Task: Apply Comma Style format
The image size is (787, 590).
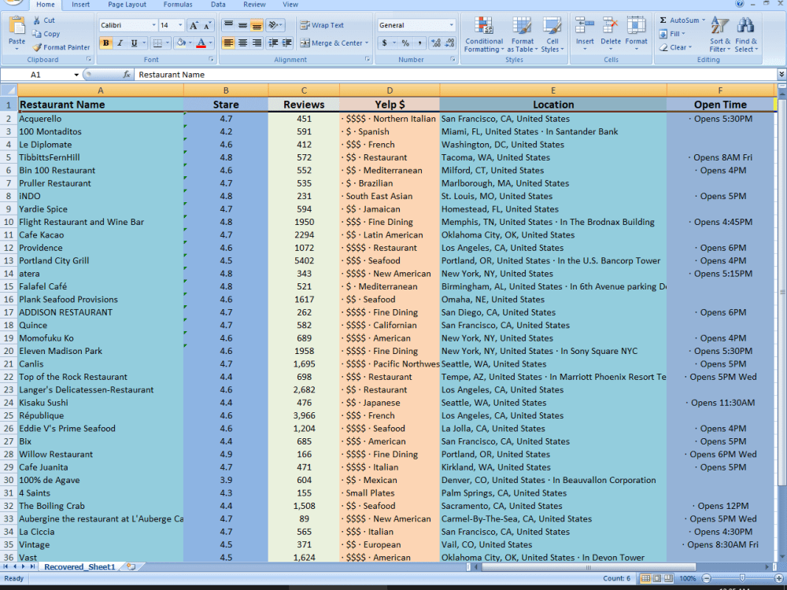Action: click(419, 43)
